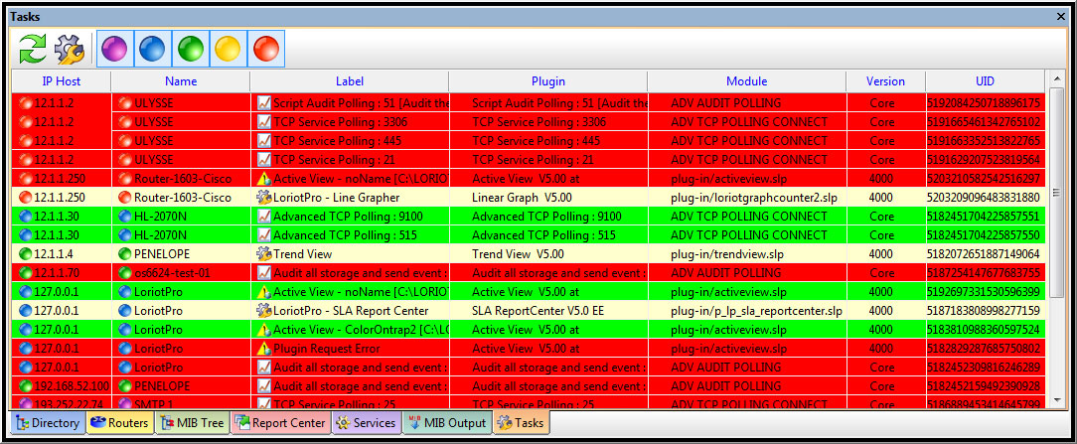
Task: Sort by the Label column header
Action: pyautogui.click(x=350, y=81)
